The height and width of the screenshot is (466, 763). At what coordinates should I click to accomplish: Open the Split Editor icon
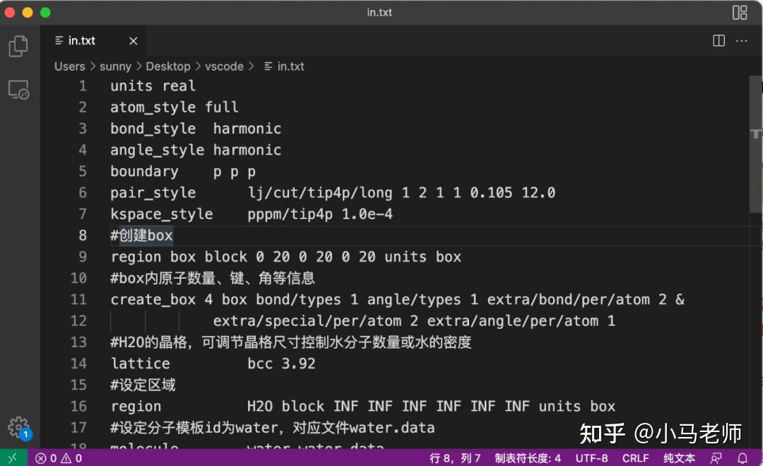[718, 40]
